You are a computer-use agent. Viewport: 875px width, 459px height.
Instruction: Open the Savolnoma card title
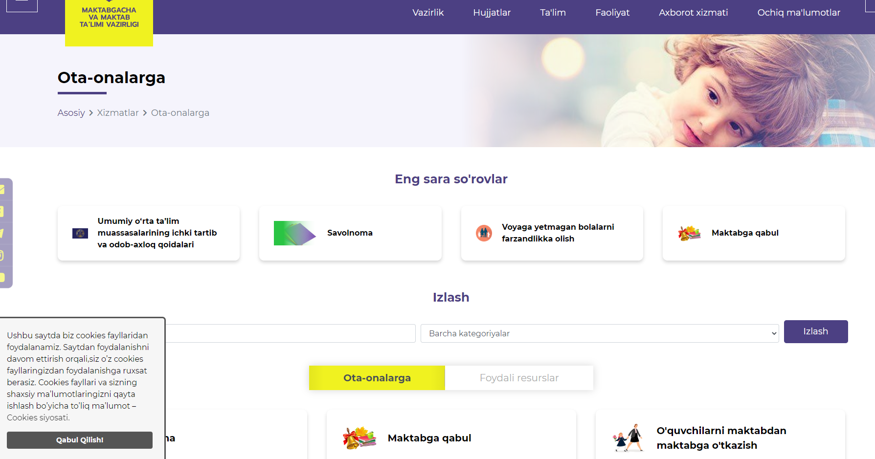tap(350, 233)
